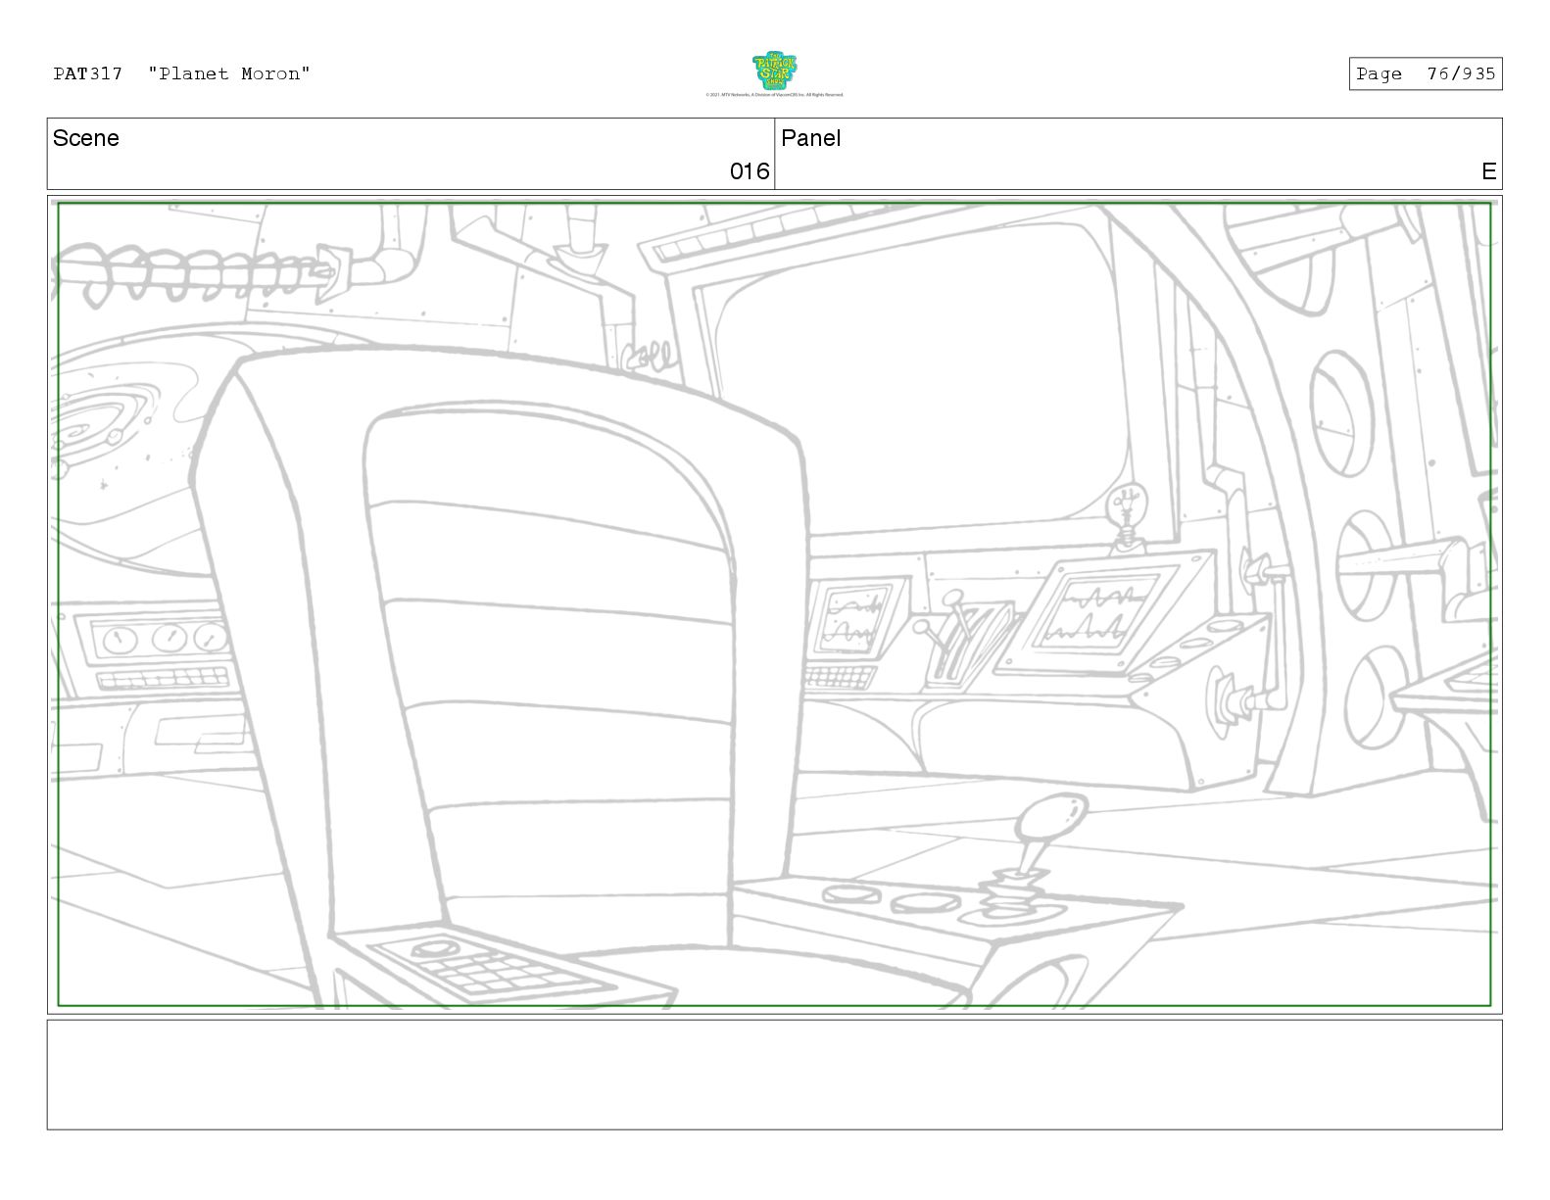This screenshot has width=1550, height=1200.
Task: Click the "Planet Moron" title text
Action: [229, 73]
